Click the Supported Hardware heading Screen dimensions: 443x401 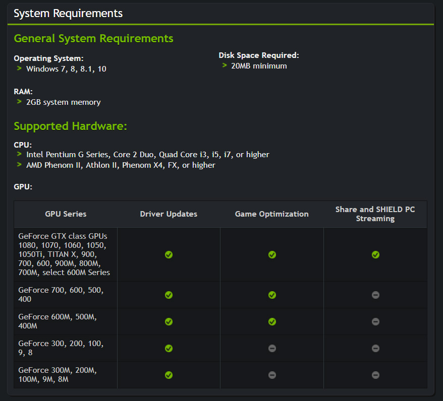[x=70, y=126]
